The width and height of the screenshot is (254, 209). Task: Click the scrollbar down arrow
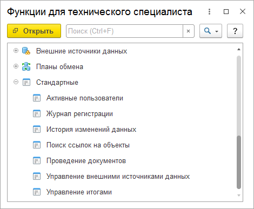pyautogui.click(x=239, y=195)
